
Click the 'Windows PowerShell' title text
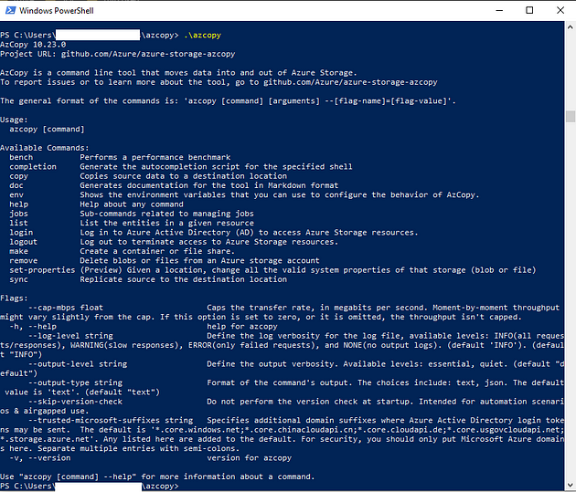tap(57, 11)
